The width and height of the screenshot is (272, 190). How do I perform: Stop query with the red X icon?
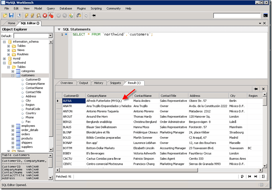45,16
